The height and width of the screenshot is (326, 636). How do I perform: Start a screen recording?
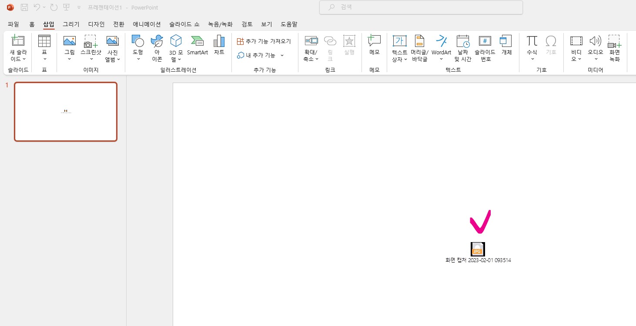click(614, 48)
